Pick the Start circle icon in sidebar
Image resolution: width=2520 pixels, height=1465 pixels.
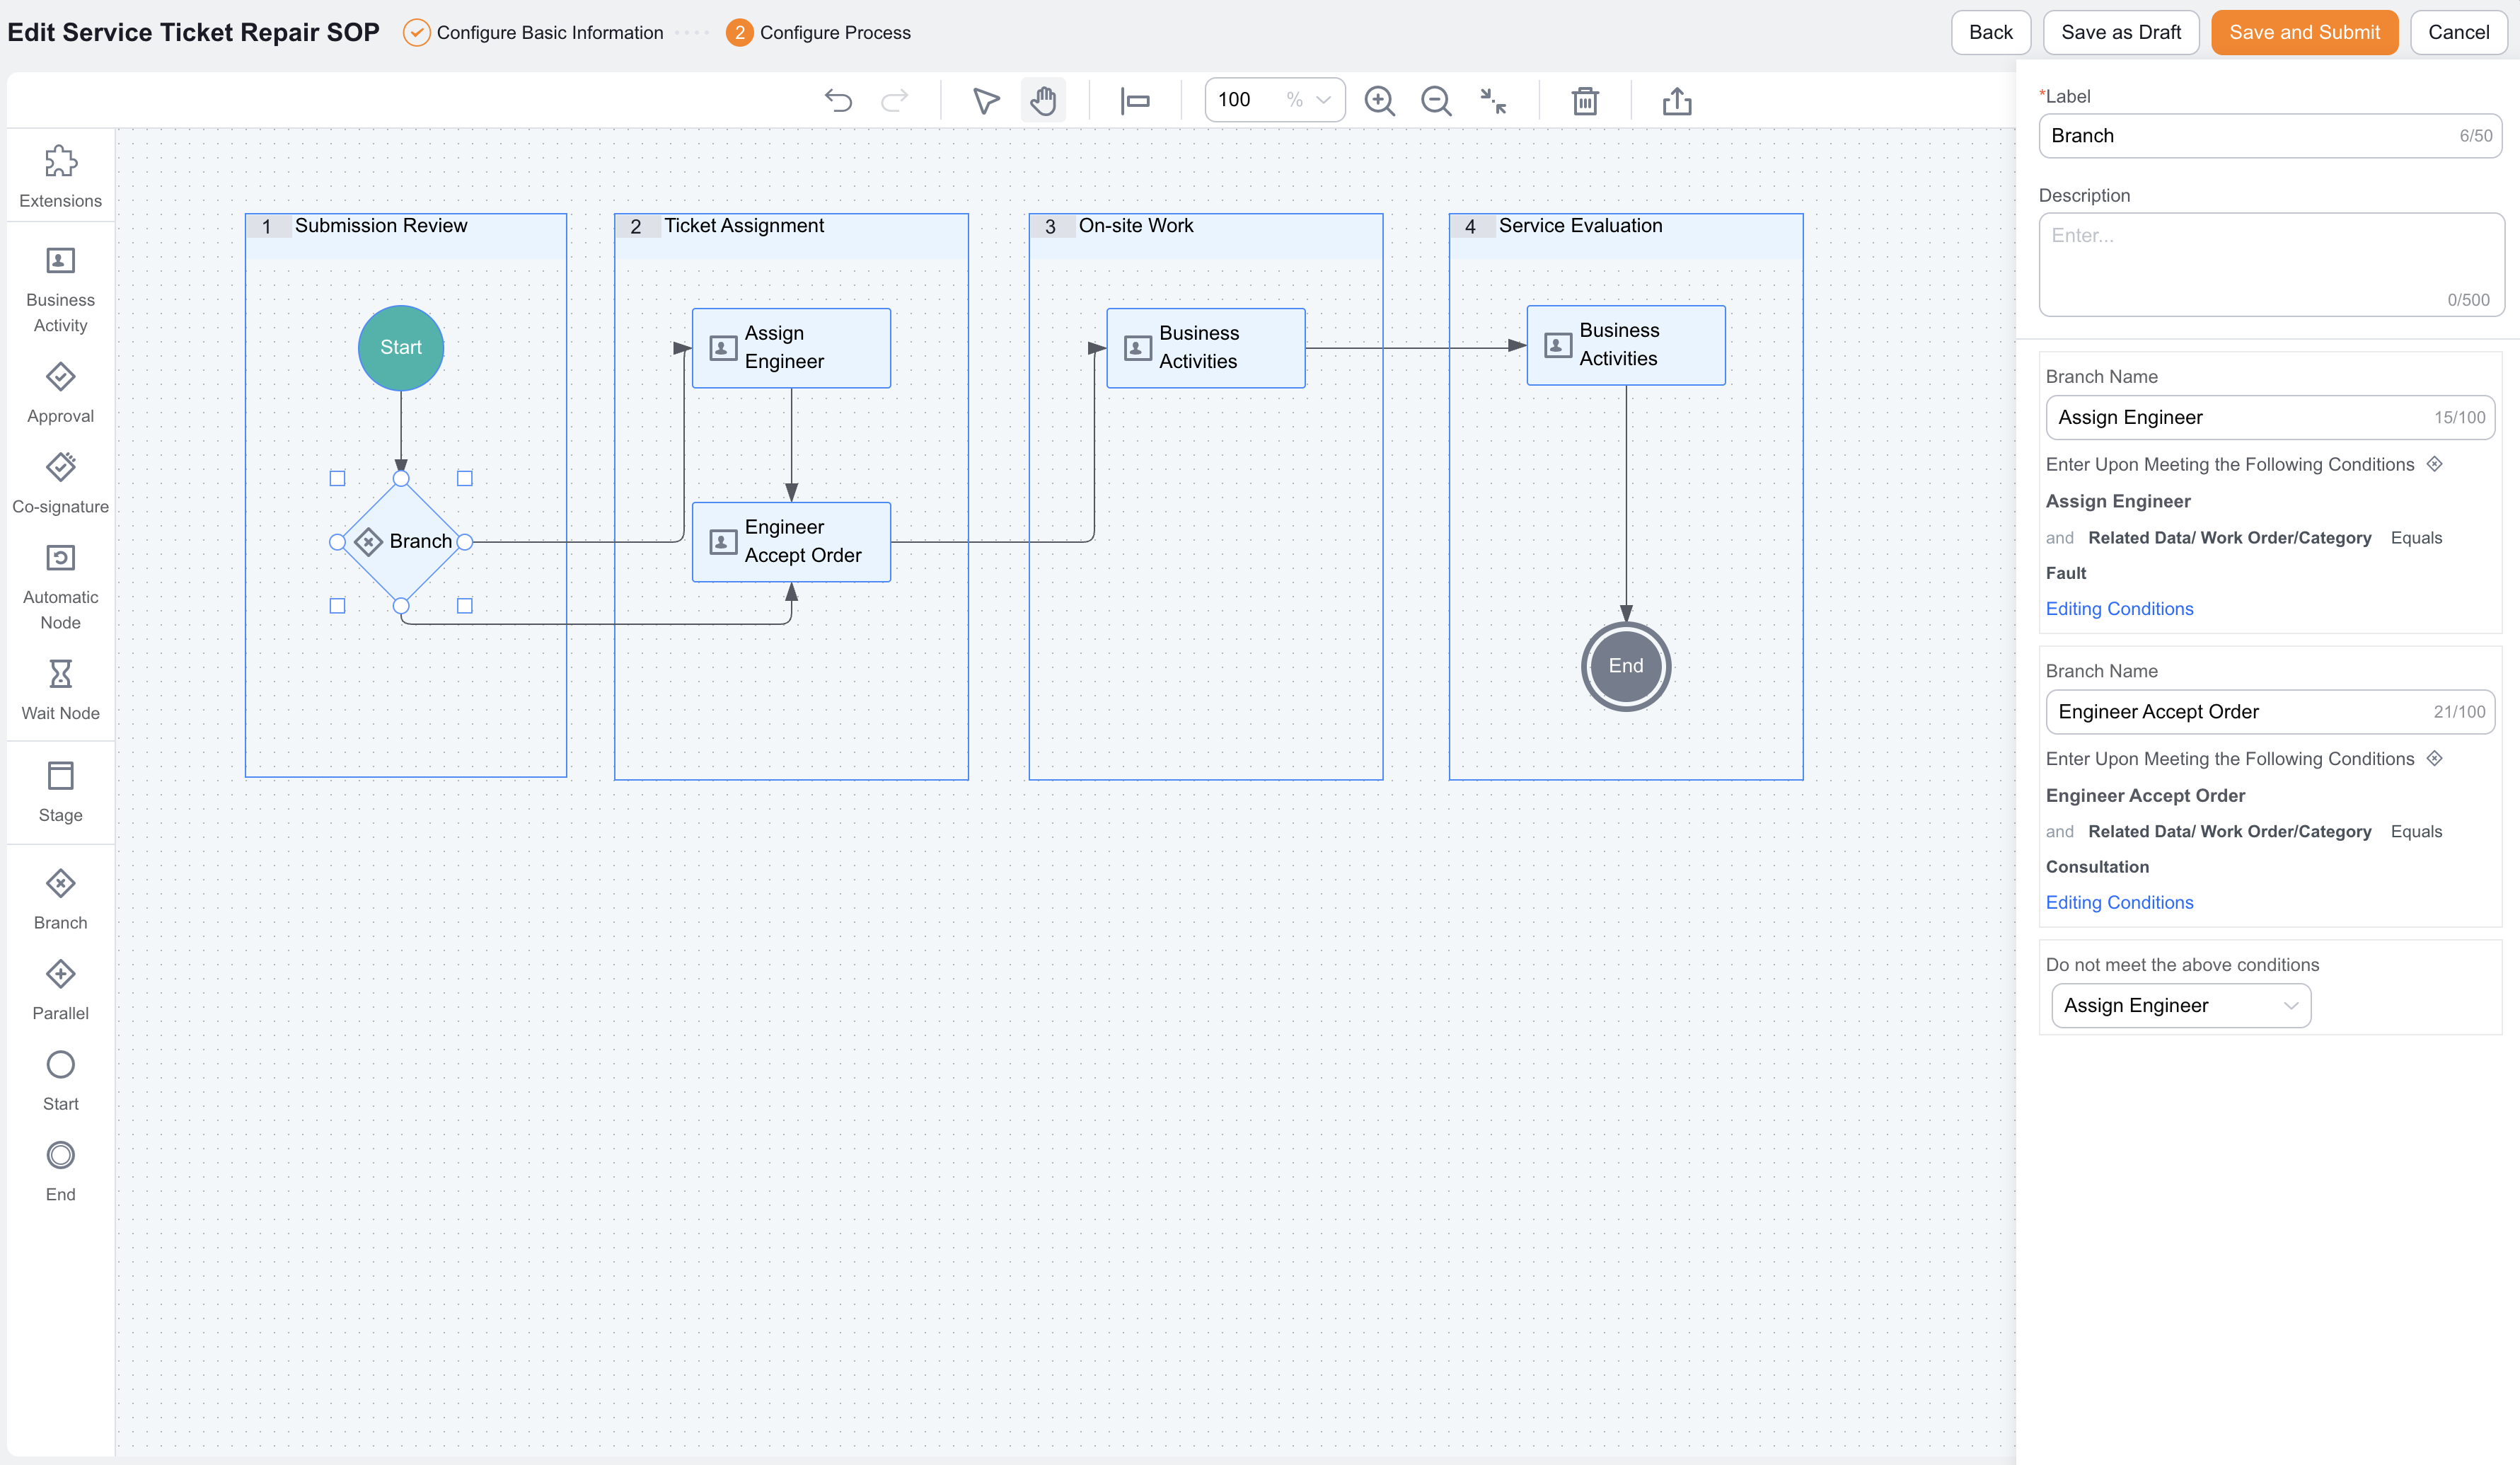click(61, 1064)
